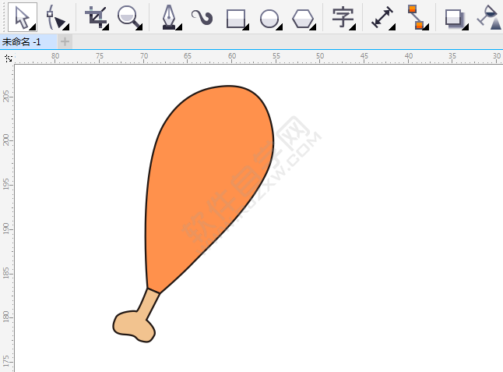The height and width of the screenshot is (372, 503).
Task: Open Pen tool flyout arrow
Action: (178, 27)
